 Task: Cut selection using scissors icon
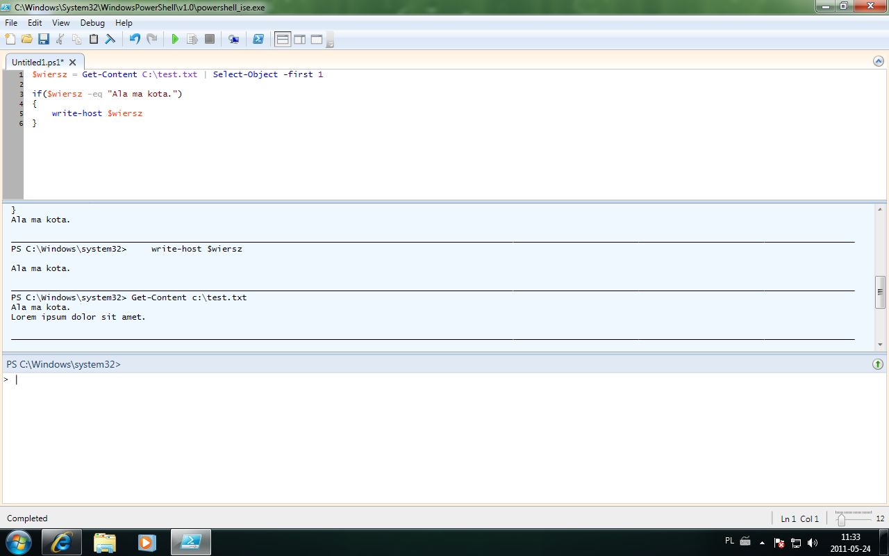click(60, 39)
